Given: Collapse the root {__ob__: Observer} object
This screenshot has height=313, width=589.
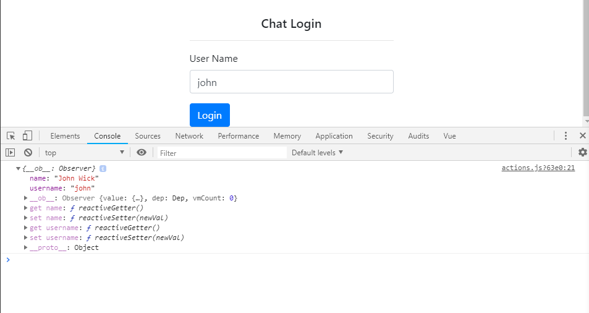Looking at the screenshot, I should tap(18, 169).
